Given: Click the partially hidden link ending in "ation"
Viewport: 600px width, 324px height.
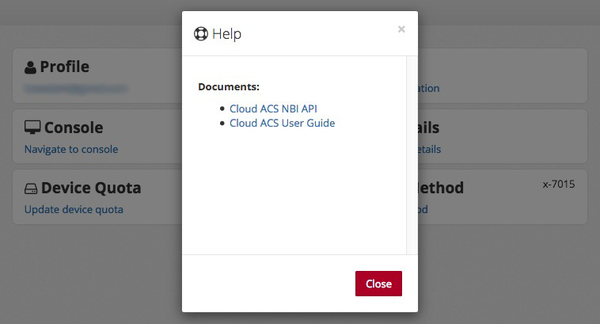Looking at the screenshot, I should point(428,88).
